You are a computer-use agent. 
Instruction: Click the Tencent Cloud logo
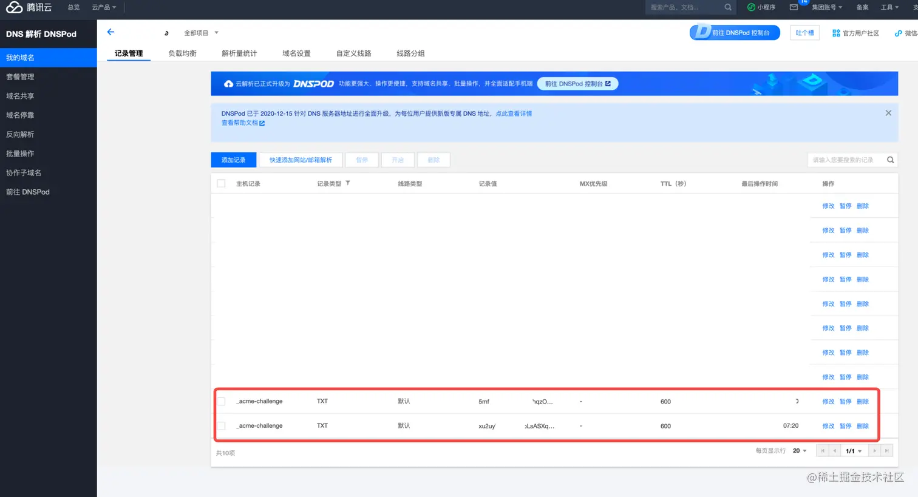pyautogui.click(x=29, y=7)
